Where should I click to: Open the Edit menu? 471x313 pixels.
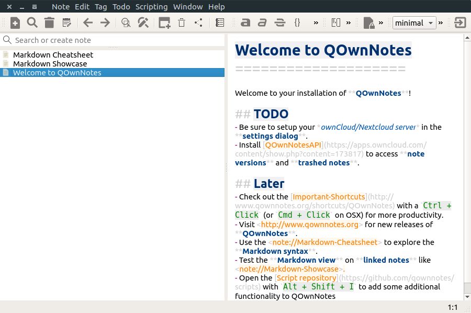click(82, 7)
